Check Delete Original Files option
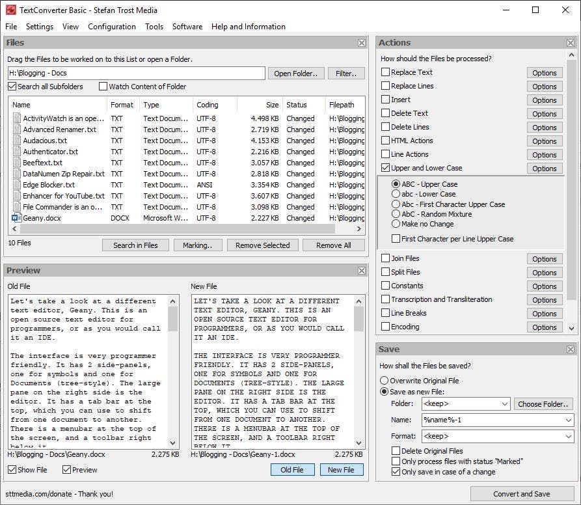Viewport: 581px width, 505px height. (396, 450)
